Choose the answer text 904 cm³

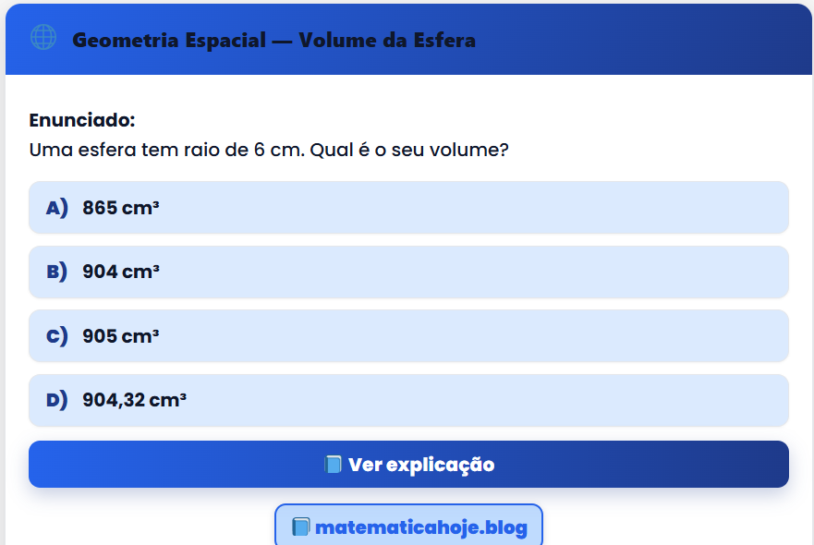coord(121,272)
